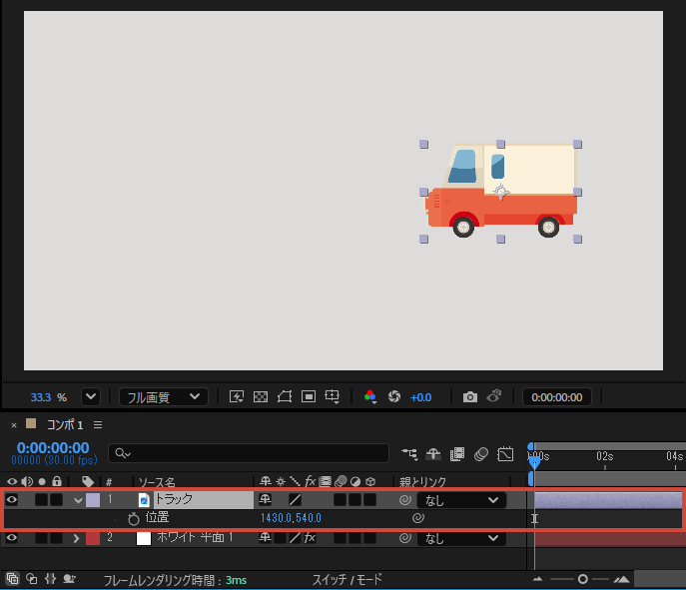Click the truck anchor point in viewer
The width and height of the screenshot is (686, 590).
pyautogui.click(x=501, y=192)
